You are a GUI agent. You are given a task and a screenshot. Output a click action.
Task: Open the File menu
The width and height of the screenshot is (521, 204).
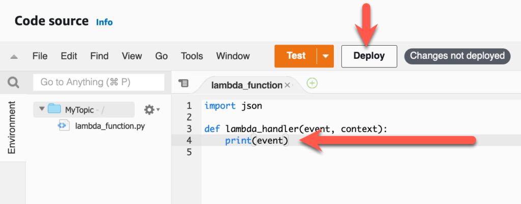point(40,56)
